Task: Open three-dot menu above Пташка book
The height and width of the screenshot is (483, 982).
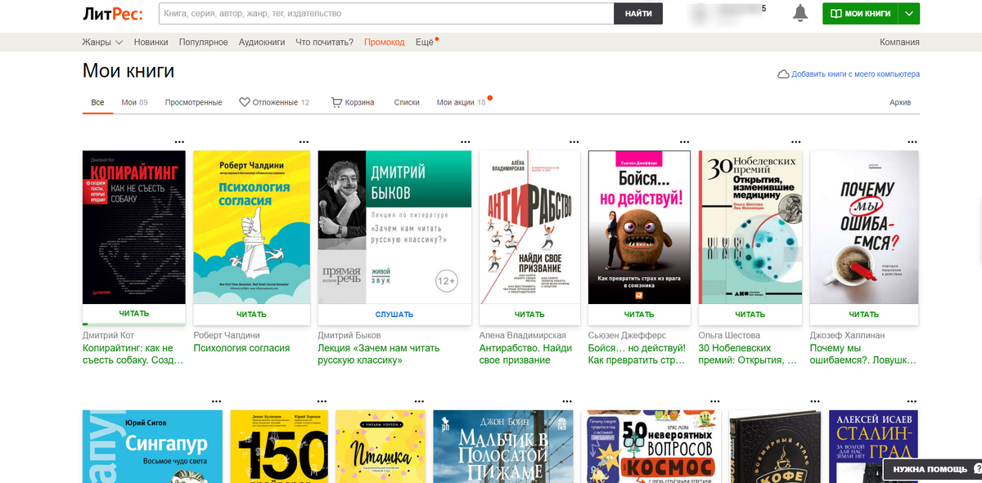Action: pos(420,401)
